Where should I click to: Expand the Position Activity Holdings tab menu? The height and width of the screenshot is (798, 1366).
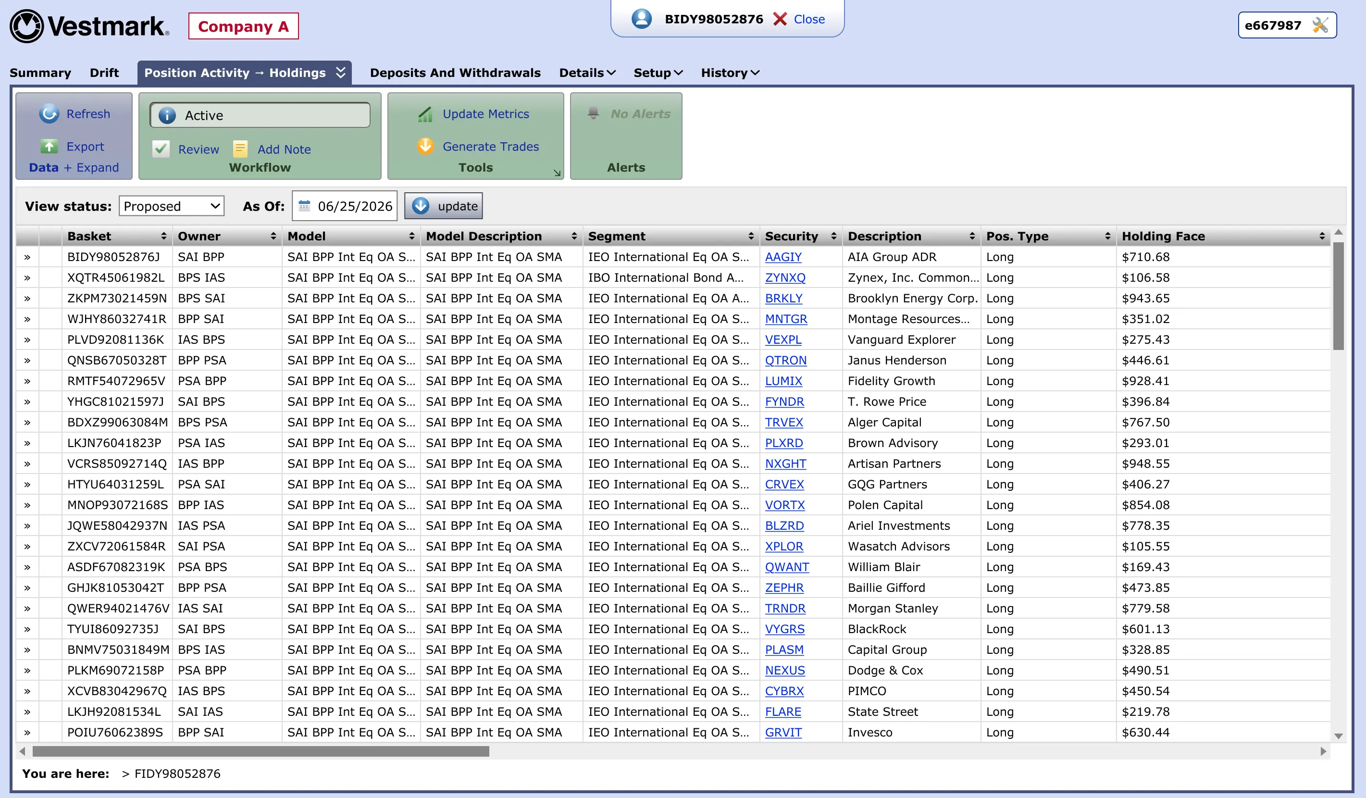coord(341,73)
